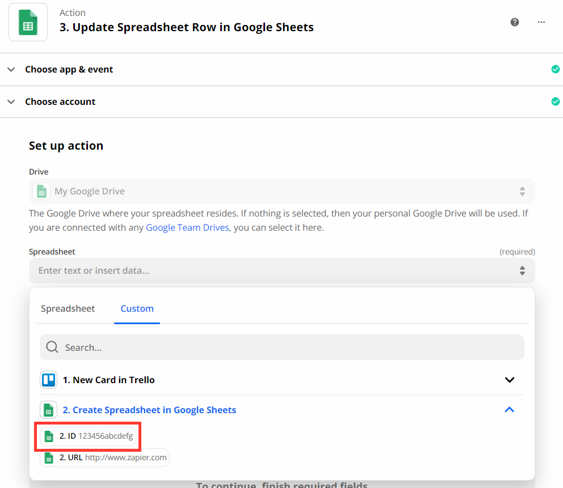Open the My Google Drive dropdown
This screenshot has height=488, width=563.
tap(282, 191)
